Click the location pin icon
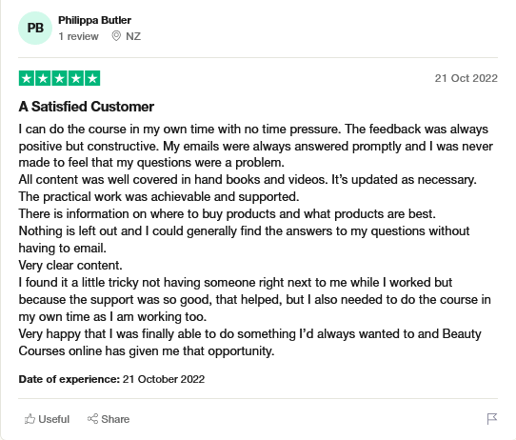Viewport: 516px width, 440px height. [x=116, y=36]
